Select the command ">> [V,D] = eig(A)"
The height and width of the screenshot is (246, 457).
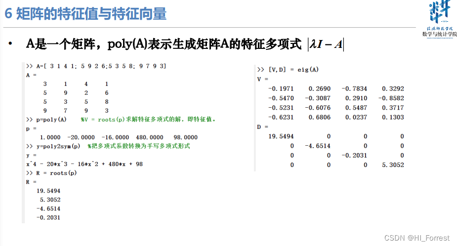coord(288,70)
